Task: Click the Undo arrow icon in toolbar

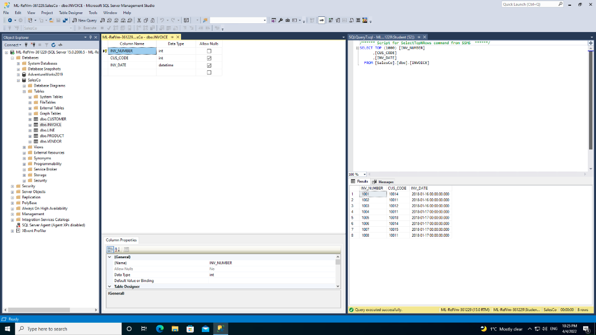Action: pyautogui.click(x=162, y=20)
